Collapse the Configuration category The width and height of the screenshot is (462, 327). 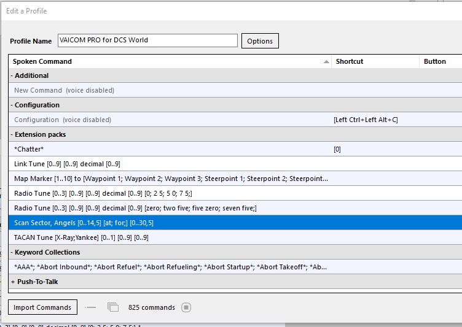(12, 105)
